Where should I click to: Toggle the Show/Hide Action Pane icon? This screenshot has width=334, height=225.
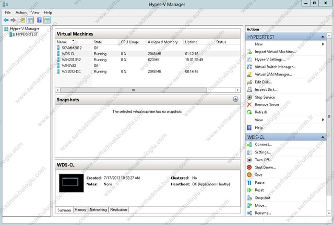pos(47,20)
